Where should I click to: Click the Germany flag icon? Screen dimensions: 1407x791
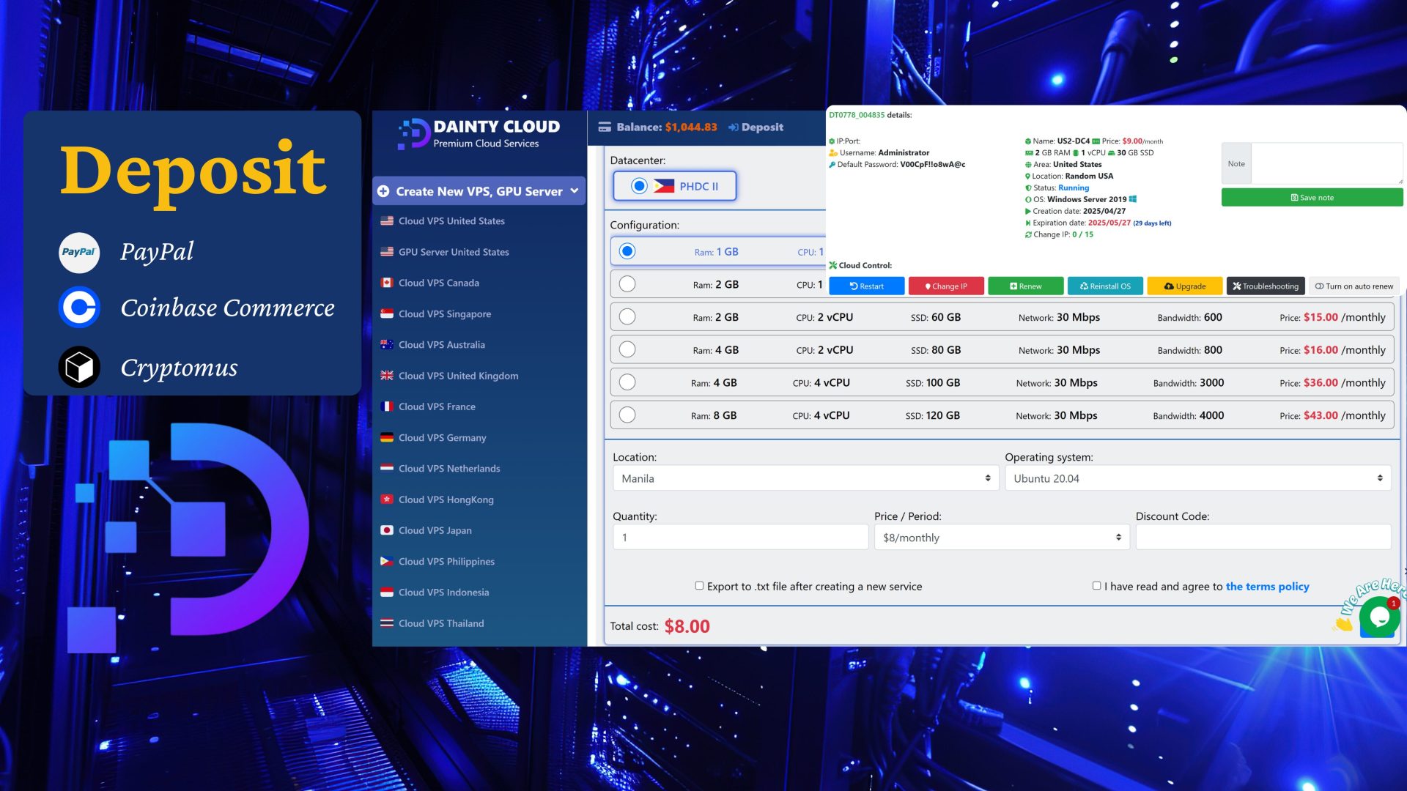[x=387, y=437]
